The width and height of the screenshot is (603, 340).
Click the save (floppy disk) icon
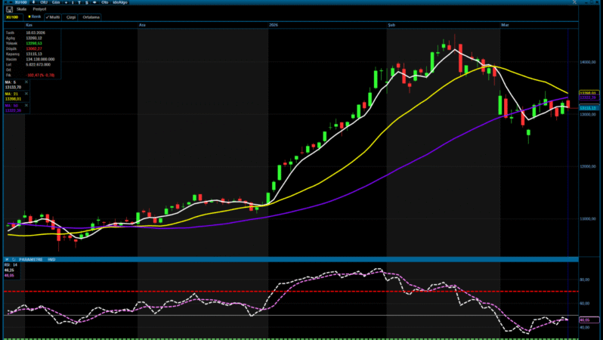(x=9, y=9)
